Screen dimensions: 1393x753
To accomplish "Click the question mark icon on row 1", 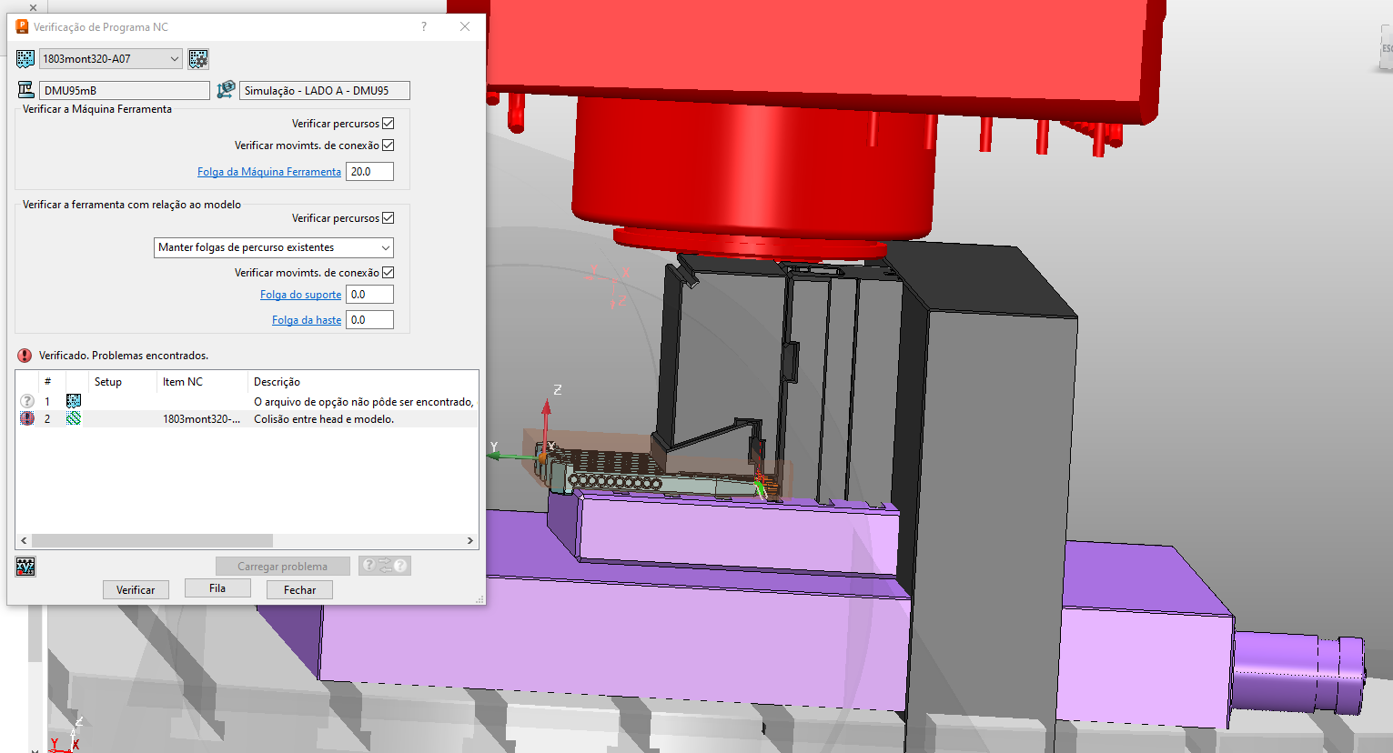I will (x=26, y=400).
